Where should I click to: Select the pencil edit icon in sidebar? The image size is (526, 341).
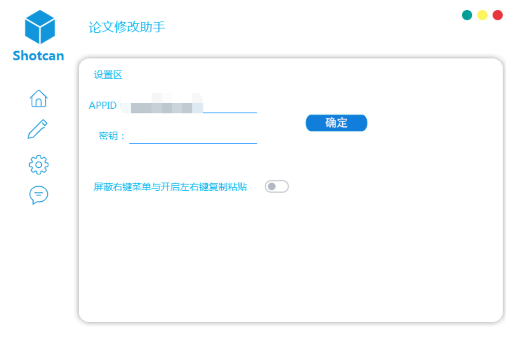pos(37,129)
